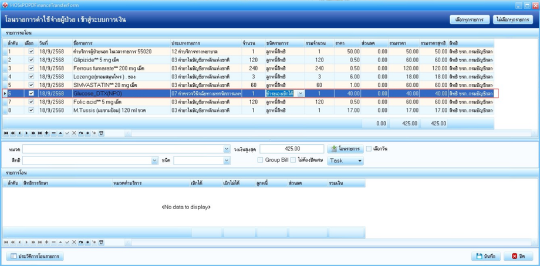Post changes checkmark in bottom รายการโอน navigator
The image size is (540, 266).
click(x=67, y=242)
